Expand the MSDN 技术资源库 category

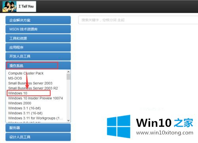click(38, 29)
